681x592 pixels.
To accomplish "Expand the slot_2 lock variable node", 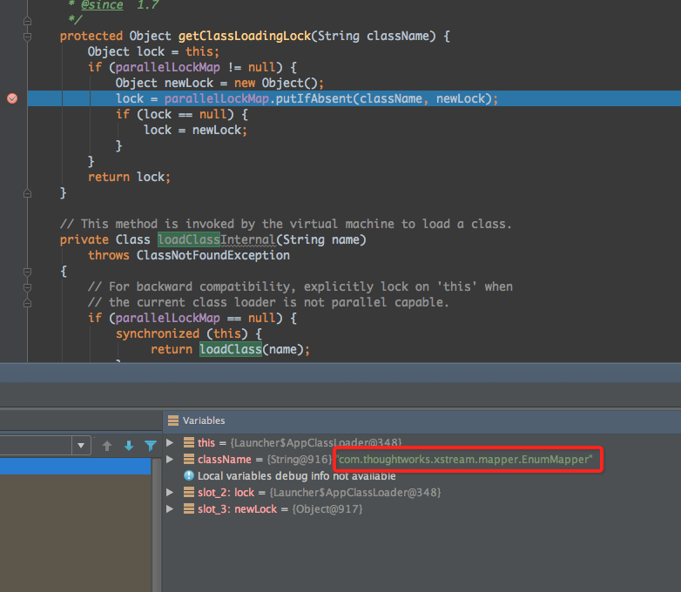I will pyautogui.click(x=171, y=493).
